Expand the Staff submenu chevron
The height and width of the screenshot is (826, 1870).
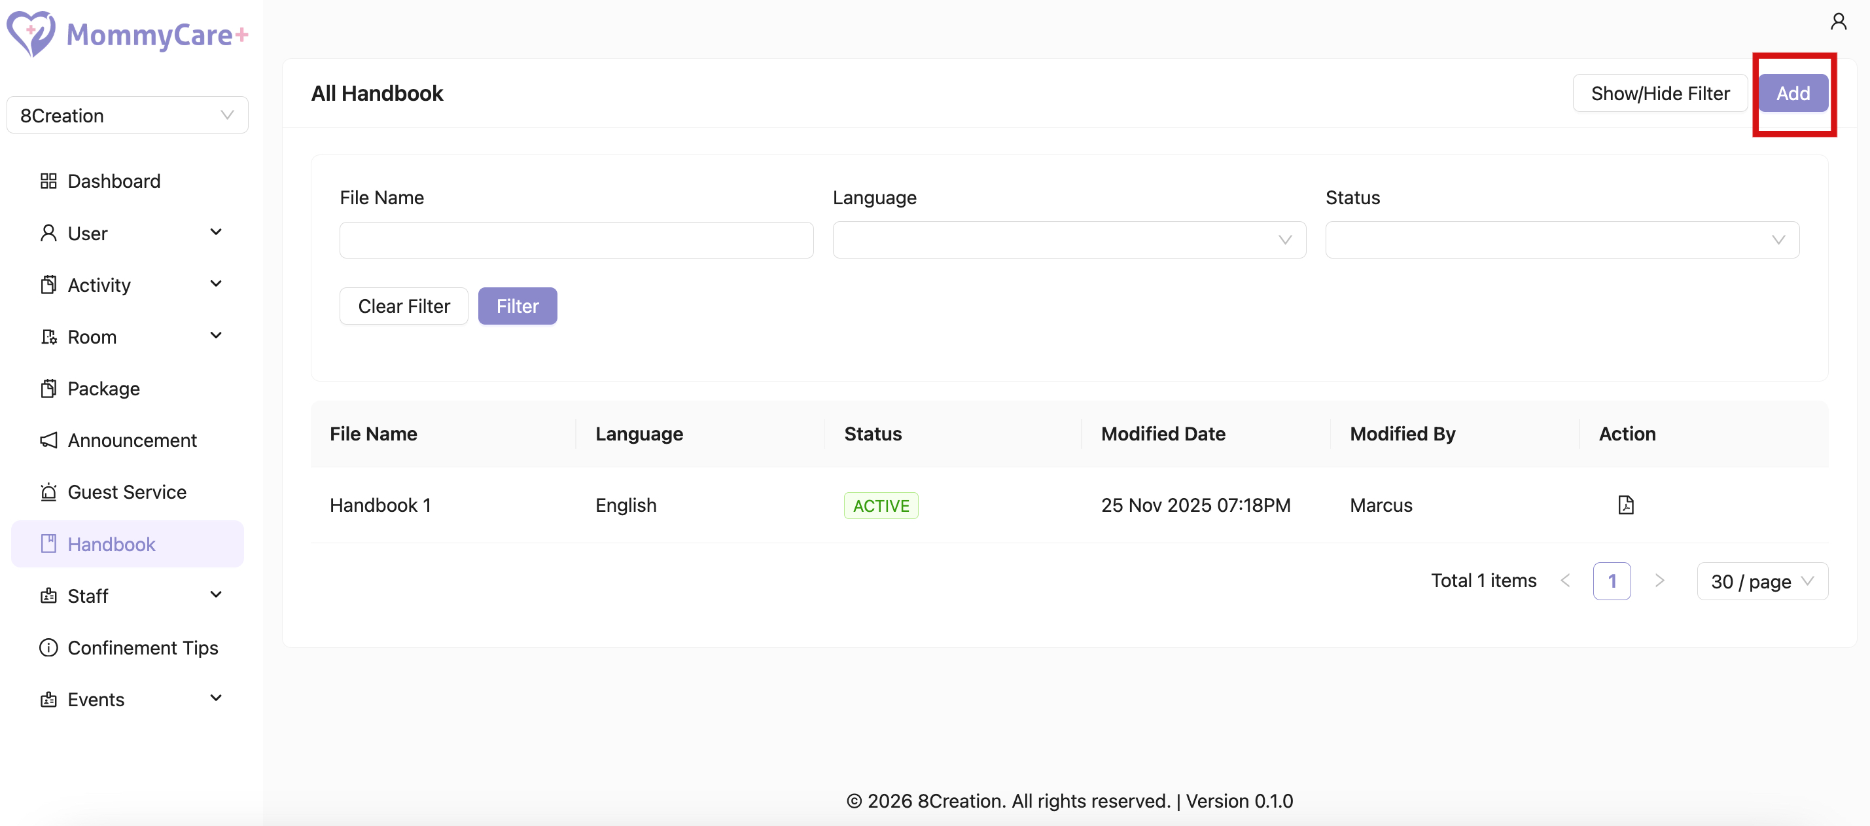(x=216, y=595)
